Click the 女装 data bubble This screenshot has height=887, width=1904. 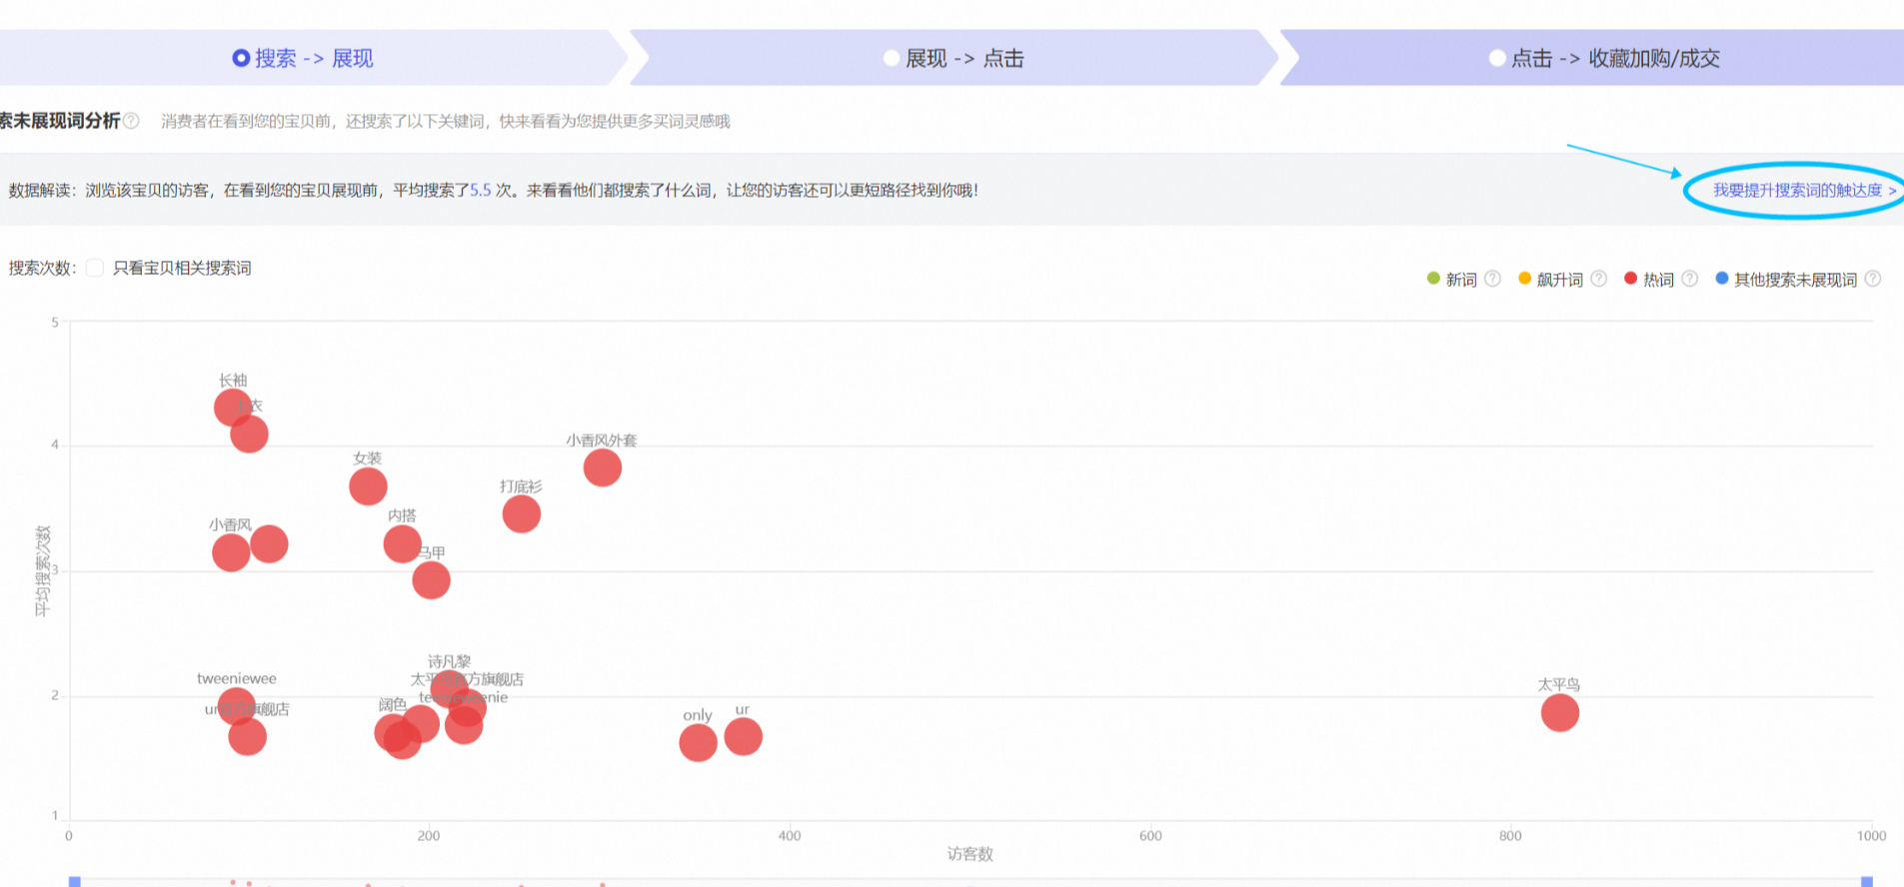(x=368, y=486)
